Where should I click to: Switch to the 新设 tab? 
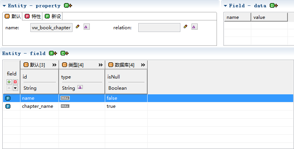(53, 16)
